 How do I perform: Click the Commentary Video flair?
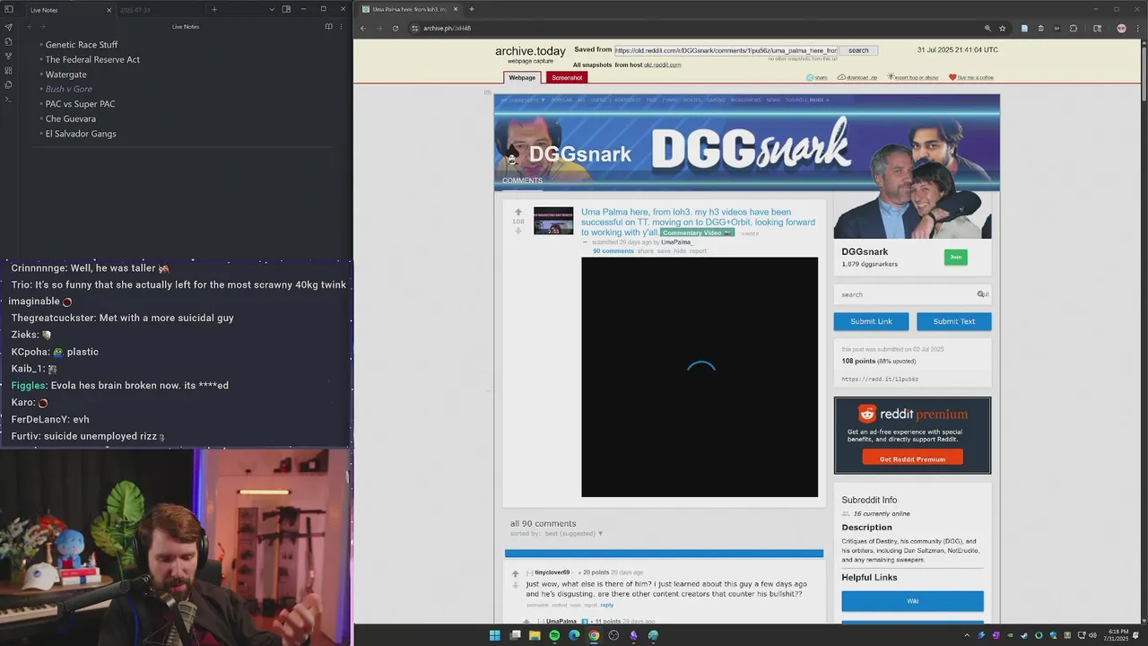[x=697, y=233]
